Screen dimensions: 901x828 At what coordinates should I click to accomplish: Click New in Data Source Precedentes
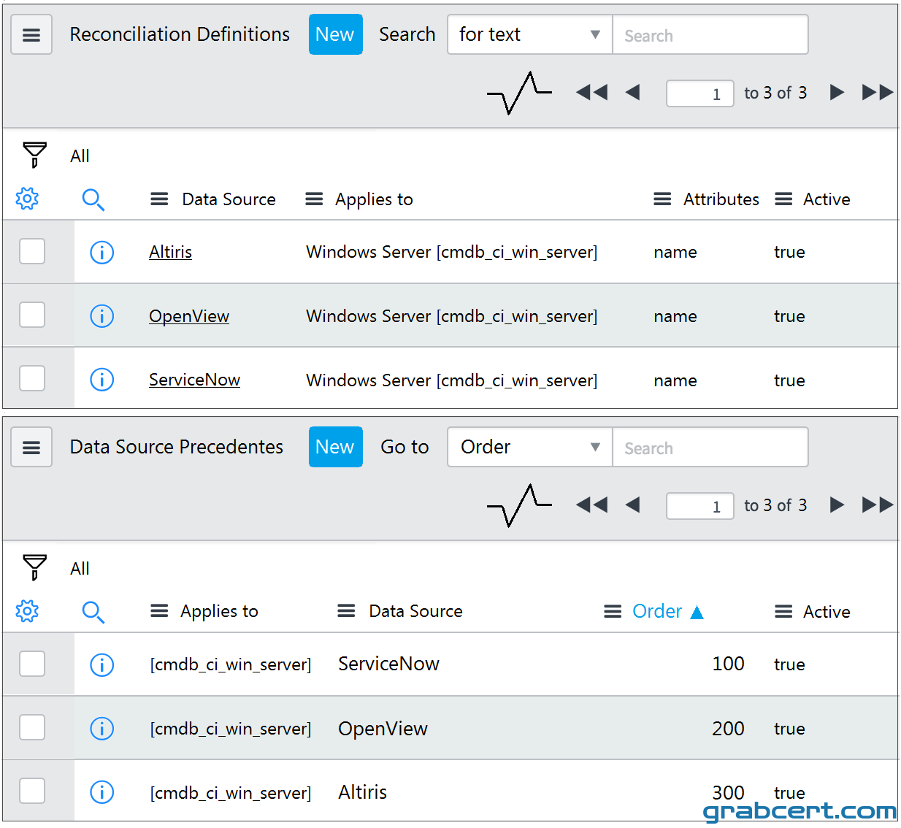pos(336,447)
